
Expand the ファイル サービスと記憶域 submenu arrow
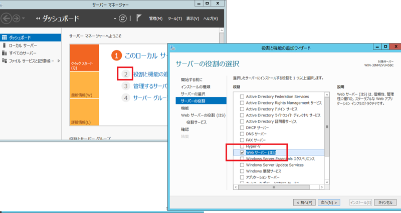pyautogui.click(x=59, y=61)
